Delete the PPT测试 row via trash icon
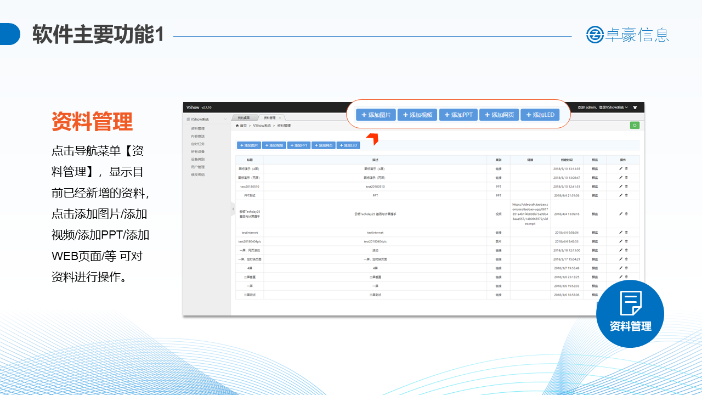The image size is (702, 395). [626, 195]
